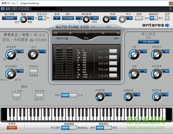Click the 大调 (major scale) button
173x134 pixels.
pos(113,51)
